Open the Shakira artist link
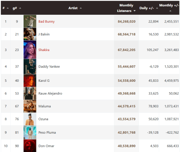 pyautogui.click(x=44, y=50)
